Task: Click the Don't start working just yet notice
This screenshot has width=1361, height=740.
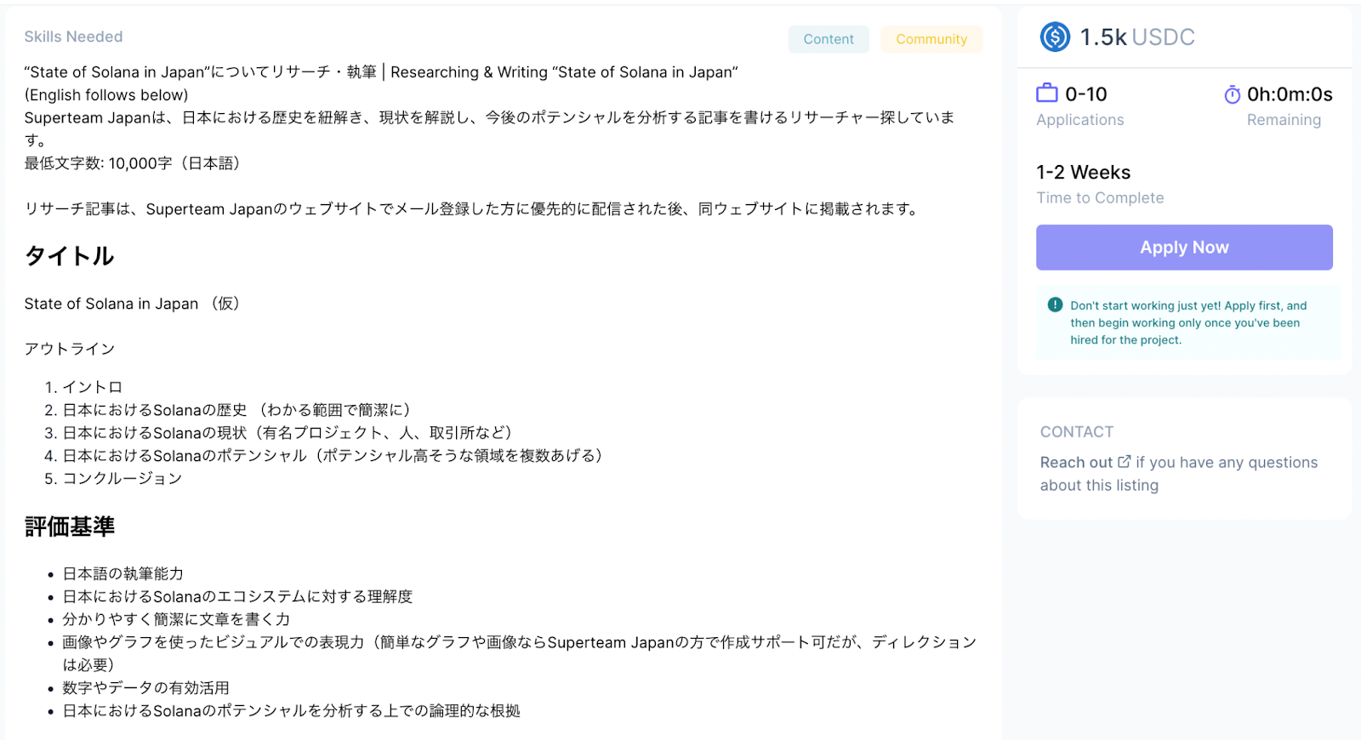Action: (1188, 322)
